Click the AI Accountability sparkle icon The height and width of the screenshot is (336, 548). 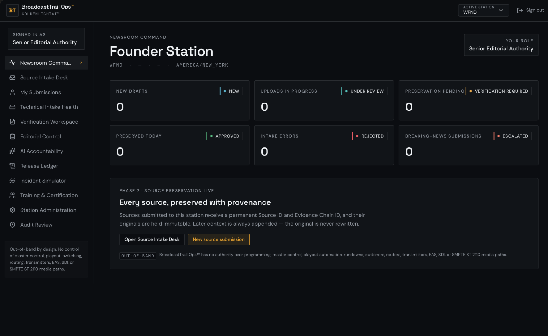coord(12,151)
